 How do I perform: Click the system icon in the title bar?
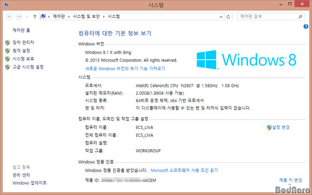pos(6,5)
